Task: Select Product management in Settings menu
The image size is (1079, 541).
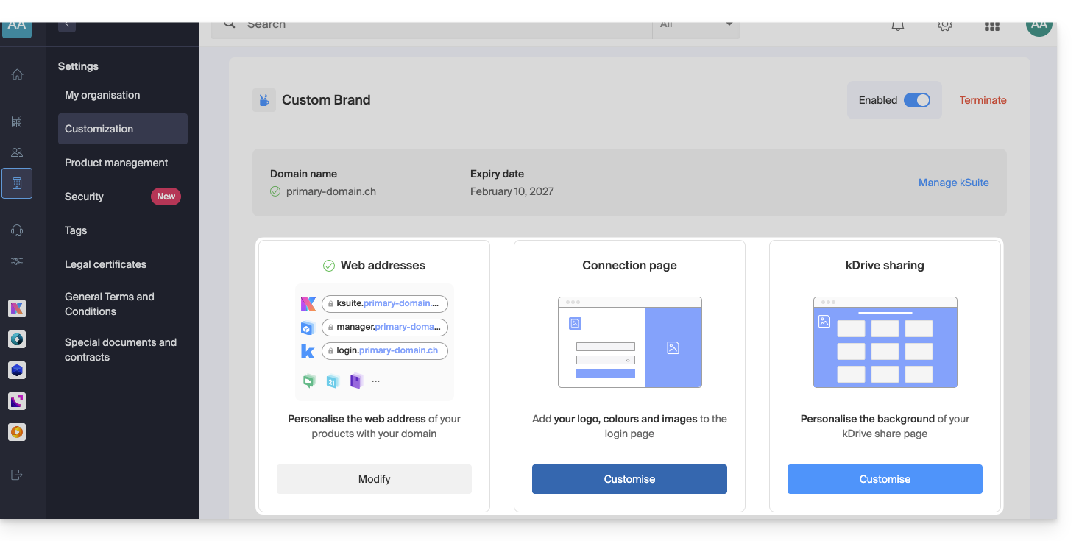Action: click(x=116, y=163)
